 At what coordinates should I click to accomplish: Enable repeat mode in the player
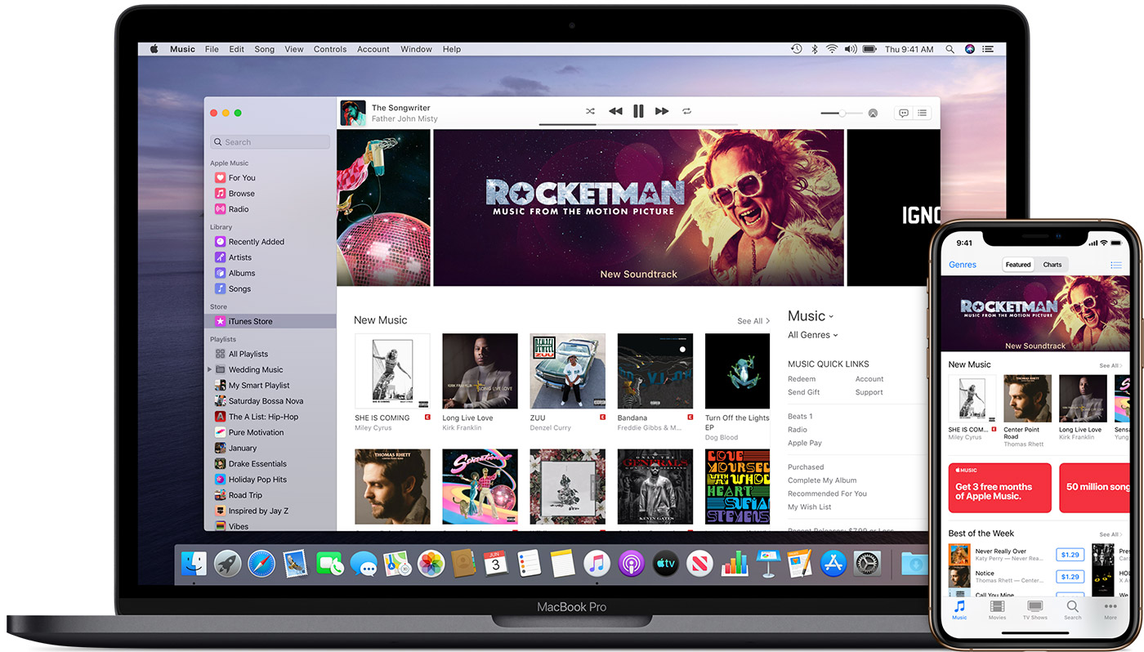point(686,111)
